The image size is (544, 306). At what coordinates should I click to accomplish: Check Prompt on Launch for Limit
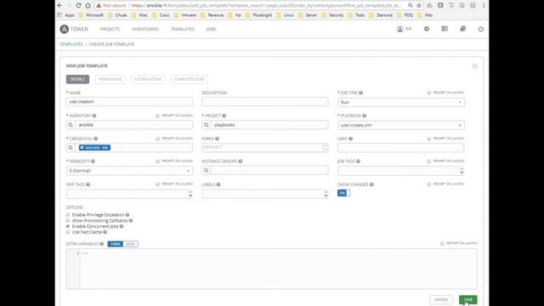(429, 139)
